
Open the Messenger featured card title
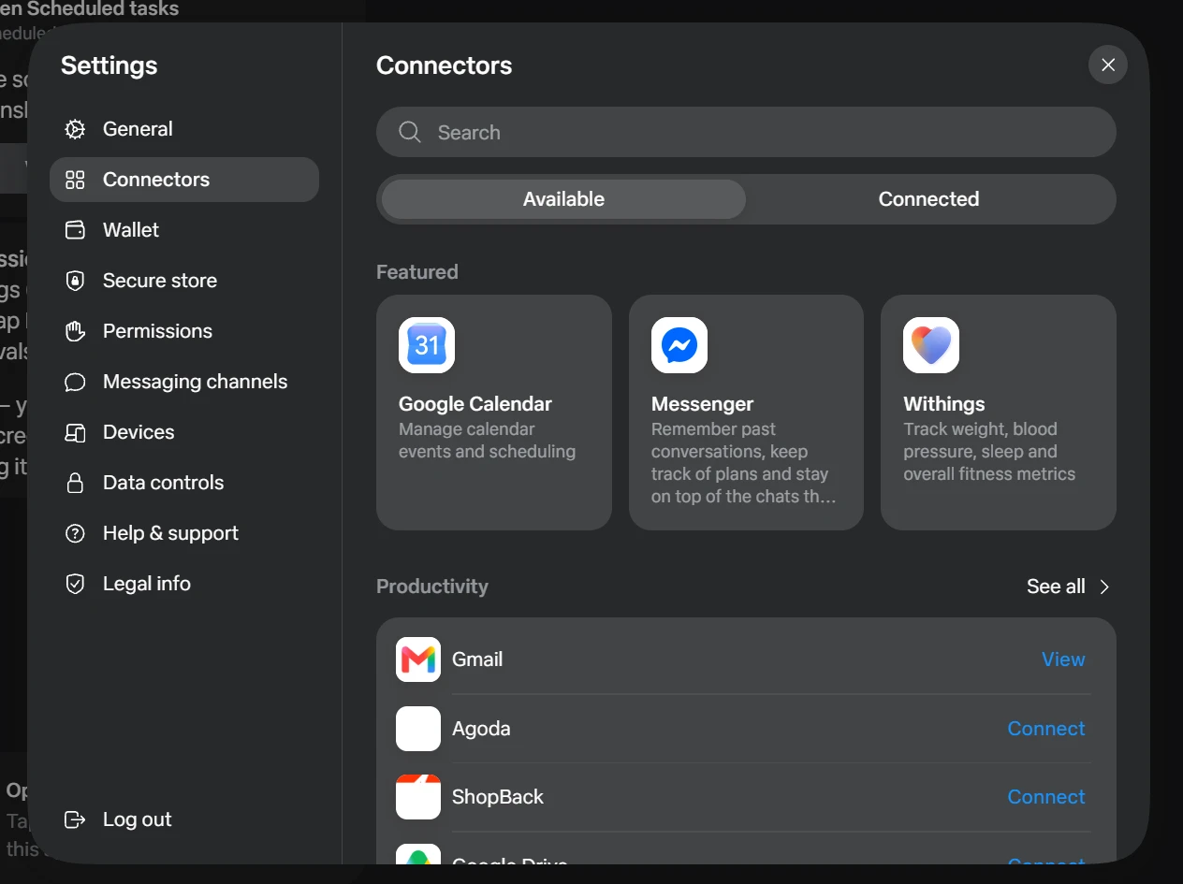pyautogui.click(x=702, y=404)
